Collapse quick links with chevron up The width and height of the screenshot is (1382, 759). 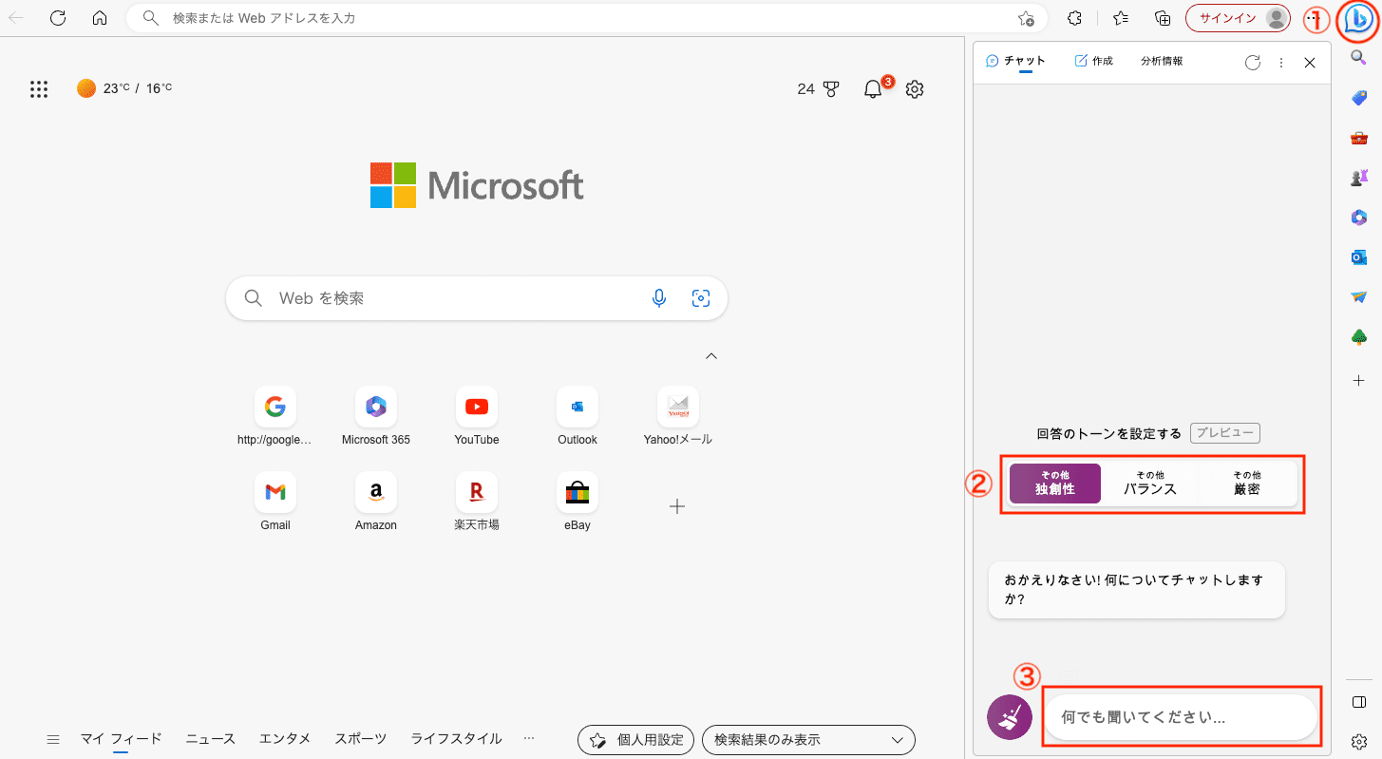(711, 356)
